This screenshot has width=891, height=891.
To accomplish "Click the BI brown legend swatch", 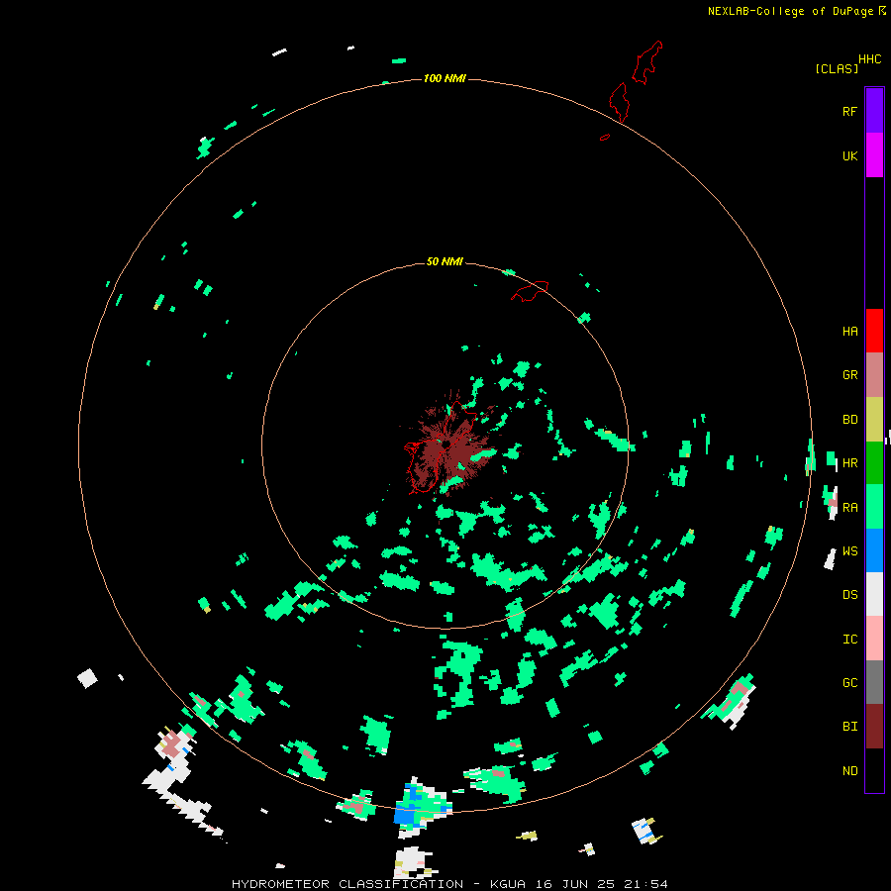I will (874, 727).
